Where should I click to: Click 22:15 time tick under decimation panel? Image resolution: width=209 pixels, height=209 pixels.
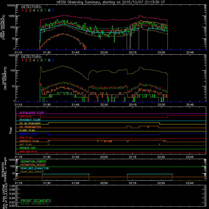(x=132, y=183)
